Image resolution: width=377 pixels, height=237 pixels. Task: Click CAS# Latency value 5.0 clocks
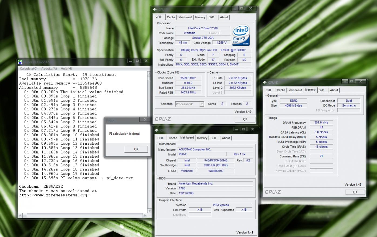coord(321,132)
